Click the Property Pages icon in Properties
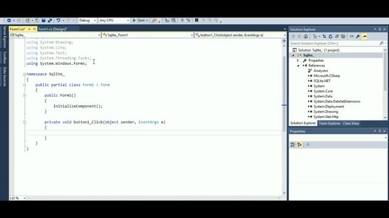Screen dimensions: 389x218 pyautogui.click(x=308, y=145)
